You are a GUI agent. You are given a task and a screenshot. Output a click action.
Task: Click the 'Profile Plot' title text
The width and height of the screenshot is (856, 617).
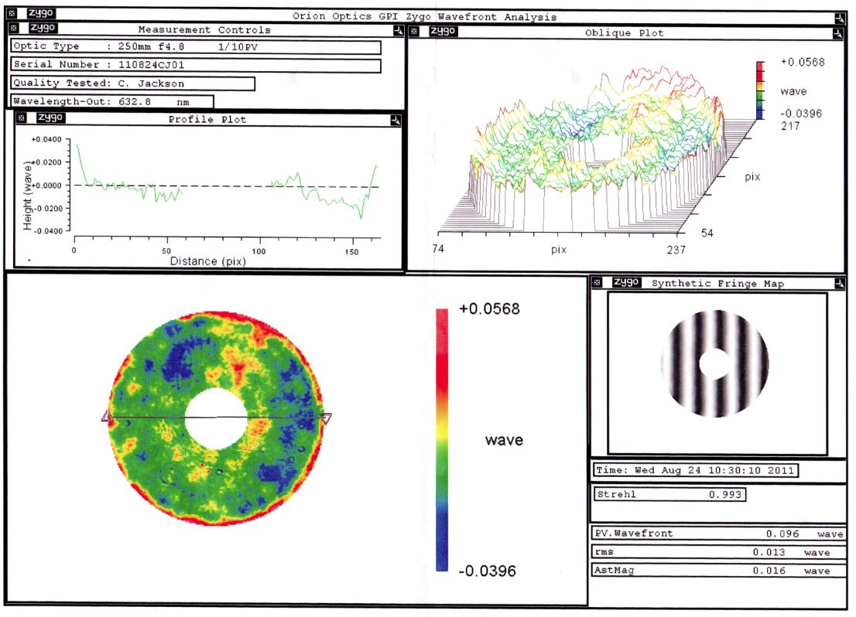coord(207,119)
